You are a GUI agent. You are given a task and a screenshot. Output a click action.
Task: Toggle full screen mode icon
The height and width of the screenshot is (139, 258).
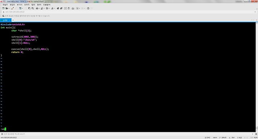(65, 8)
